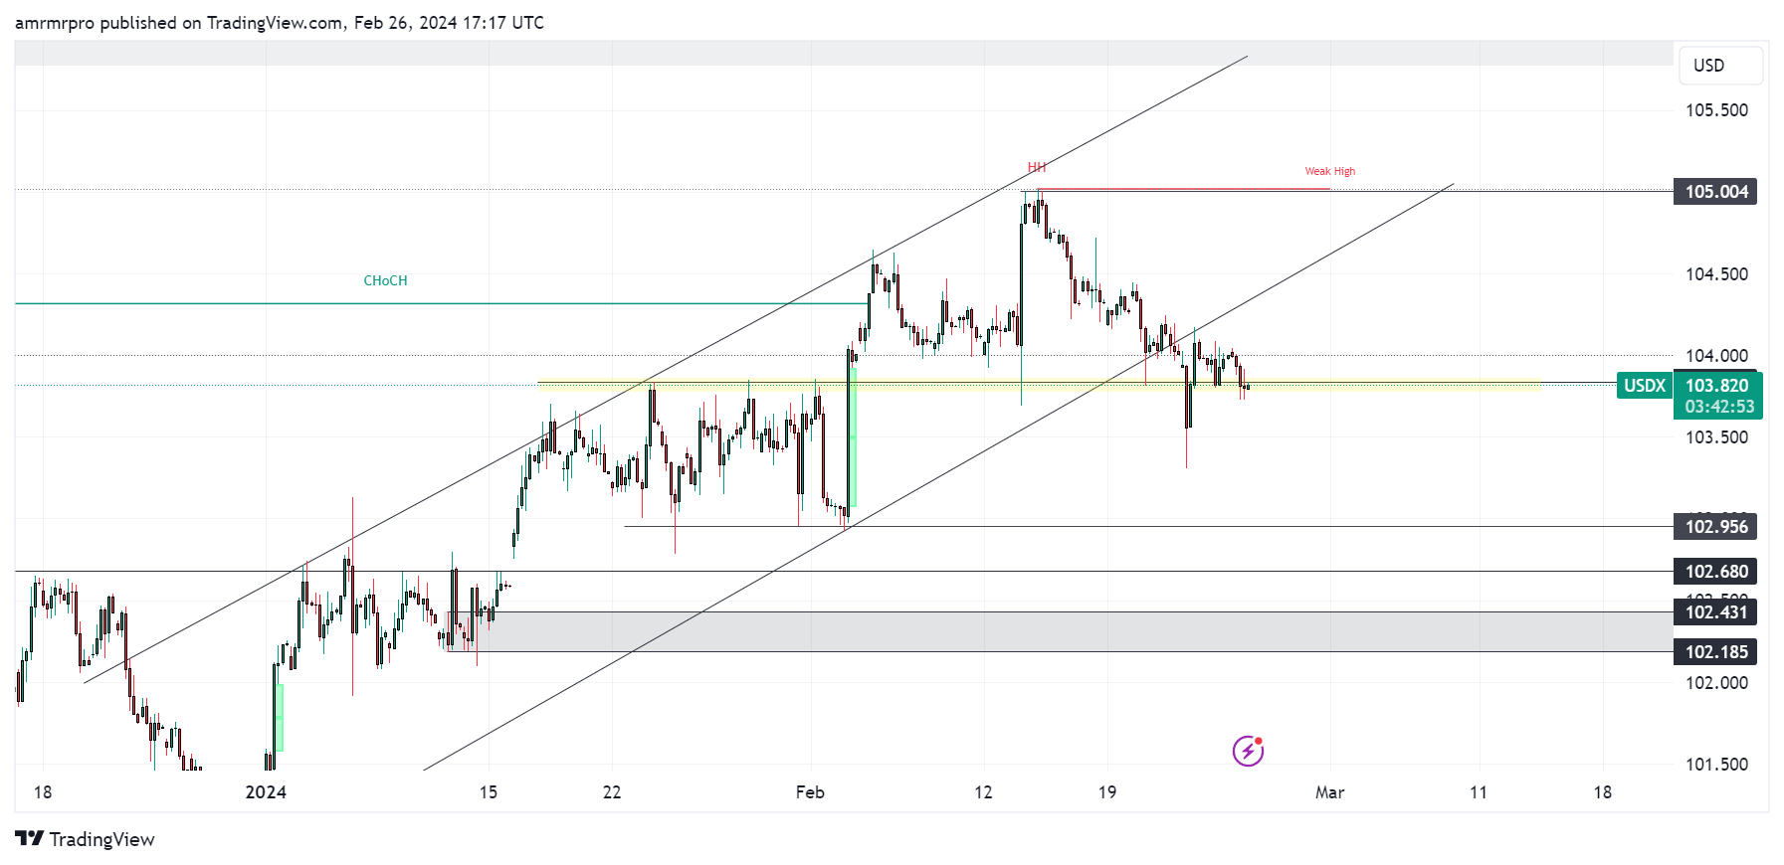Click the Mar date axis label

[1329, 792]
